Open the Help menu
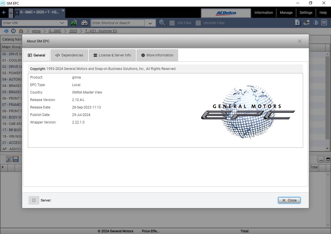The height and width of the screenshot is (234, 331). tap(323, 13)
